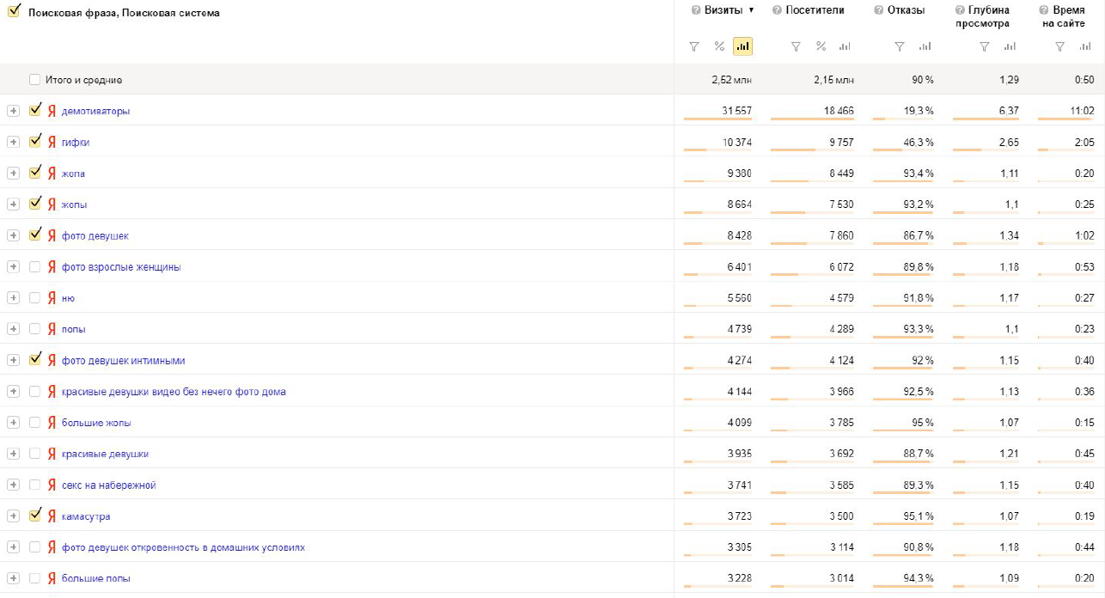The width and height of the screenshot is (1105, 598).
Task: Click percent icon under Посетители
Action: point(821,46)
